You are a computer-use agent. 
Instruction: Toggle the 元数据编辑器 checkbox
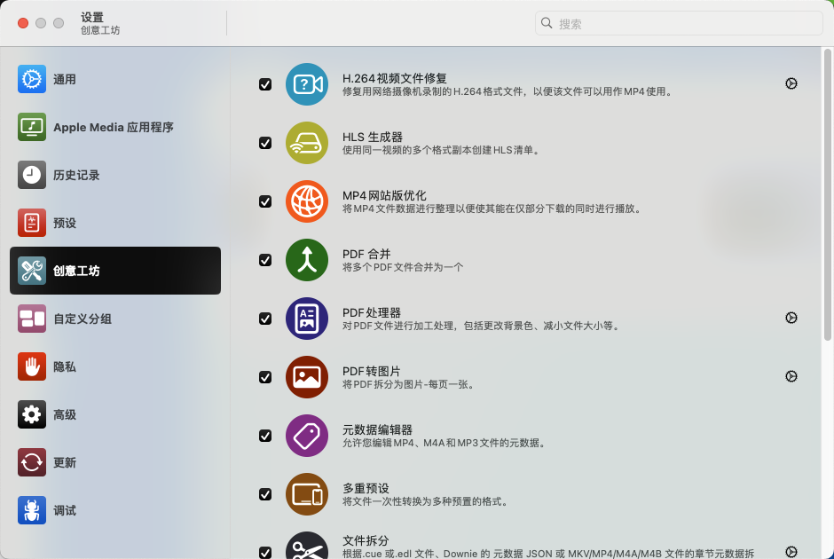tap(264, 436)
